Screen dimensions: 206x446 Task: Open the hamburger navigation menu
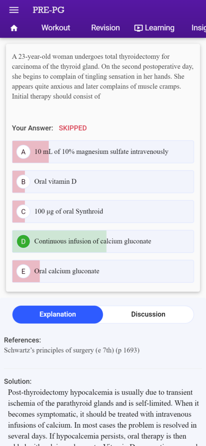[x=14, y=10]
